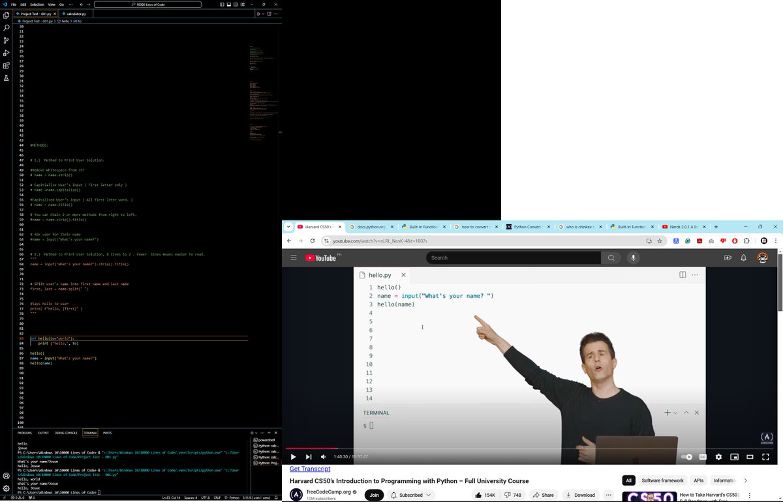
Task: Open Chrome extensions puzzle icon
Action: click(x=746, y=241)
